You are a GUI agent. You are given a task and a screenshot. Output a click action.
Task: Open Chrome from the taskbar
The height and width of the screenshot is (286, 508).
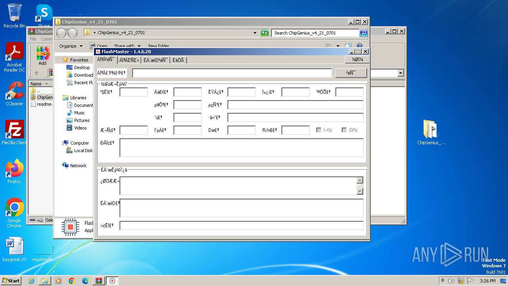[x=71, y=281]
